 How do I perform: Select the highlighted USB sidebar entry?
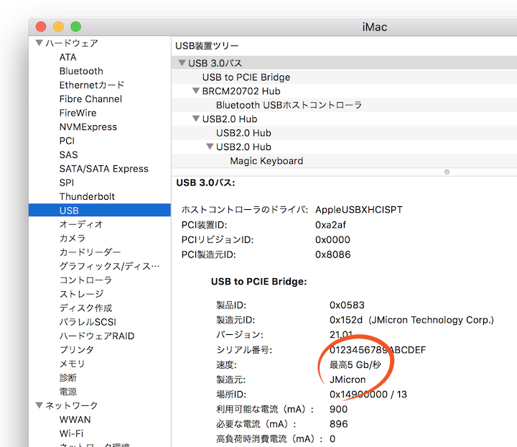pos(100,210)
